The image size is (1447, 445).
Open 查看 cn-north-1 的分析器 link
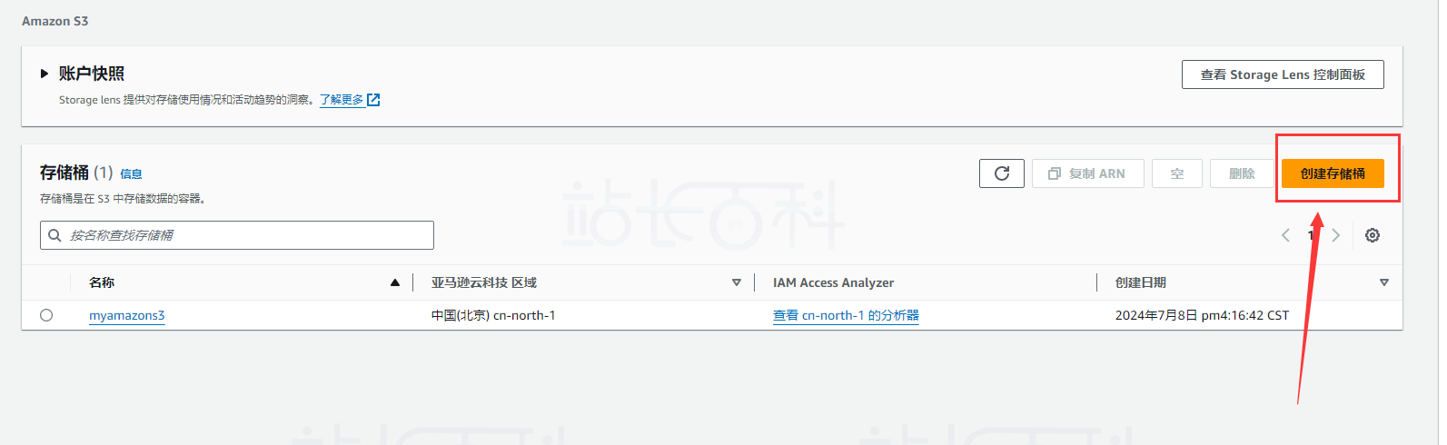846,315
